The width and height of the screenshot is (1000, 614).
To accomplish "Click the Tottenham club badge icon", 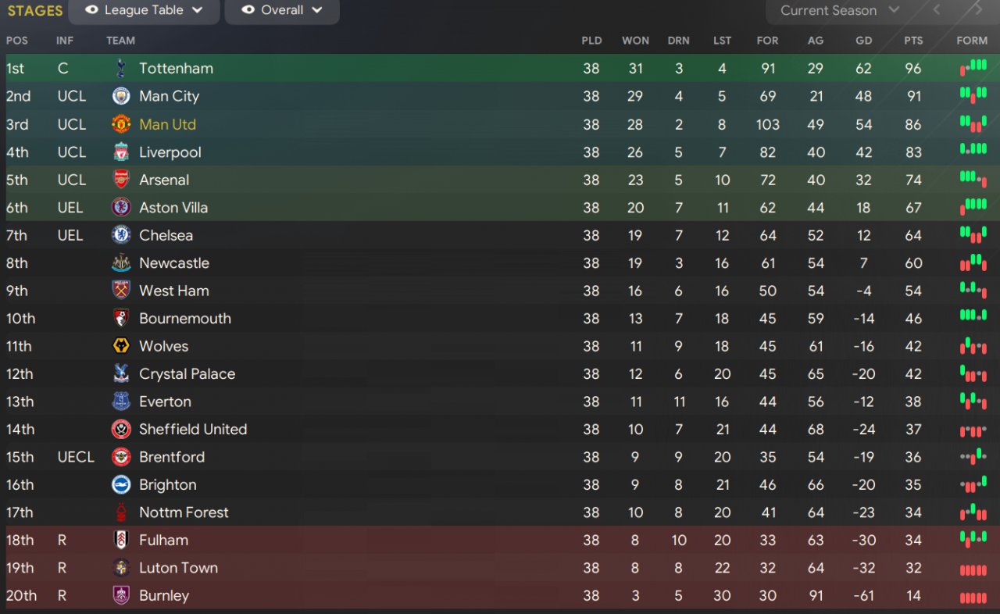I will tap(120, 69).
